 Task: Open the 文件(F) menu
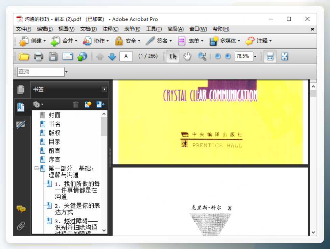(x=24, y=29)
